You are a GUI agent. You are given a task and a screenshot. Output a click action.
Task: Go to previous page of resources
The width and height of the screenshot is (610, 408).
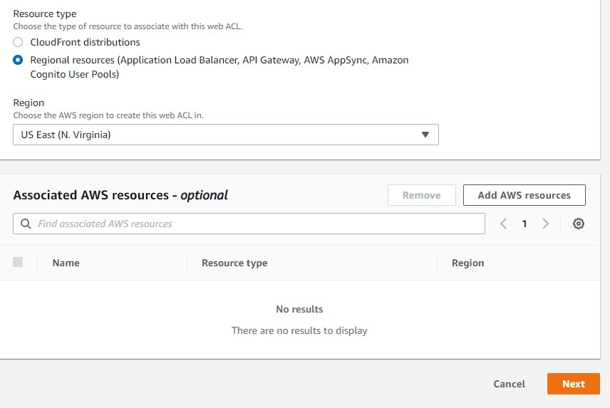tap(503, 224)
